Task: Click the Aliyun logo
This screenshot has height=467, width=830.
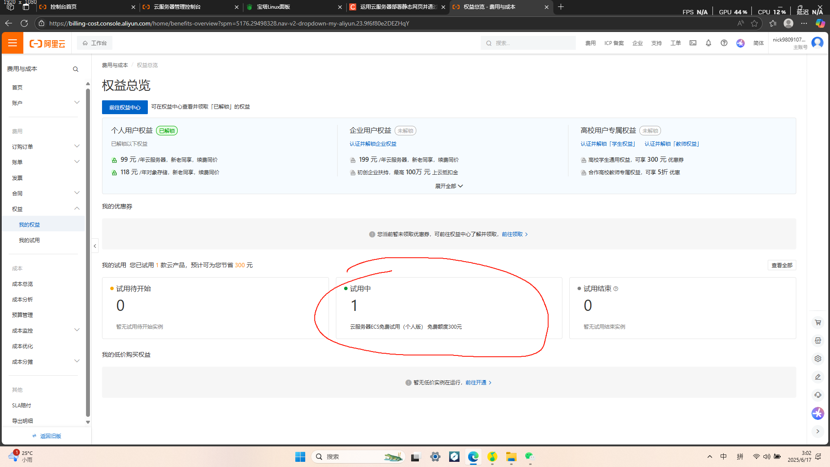Action: pyautogui.click(x=48, y=43)
